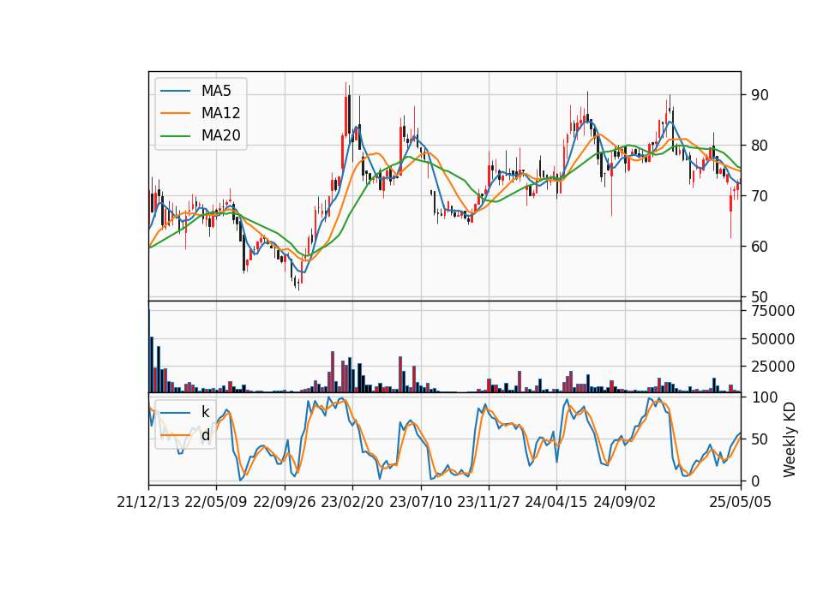This screenshot has width=823, height=591.
Task: Click the 21/12/13 date axis label
Action: click(148, 502)
